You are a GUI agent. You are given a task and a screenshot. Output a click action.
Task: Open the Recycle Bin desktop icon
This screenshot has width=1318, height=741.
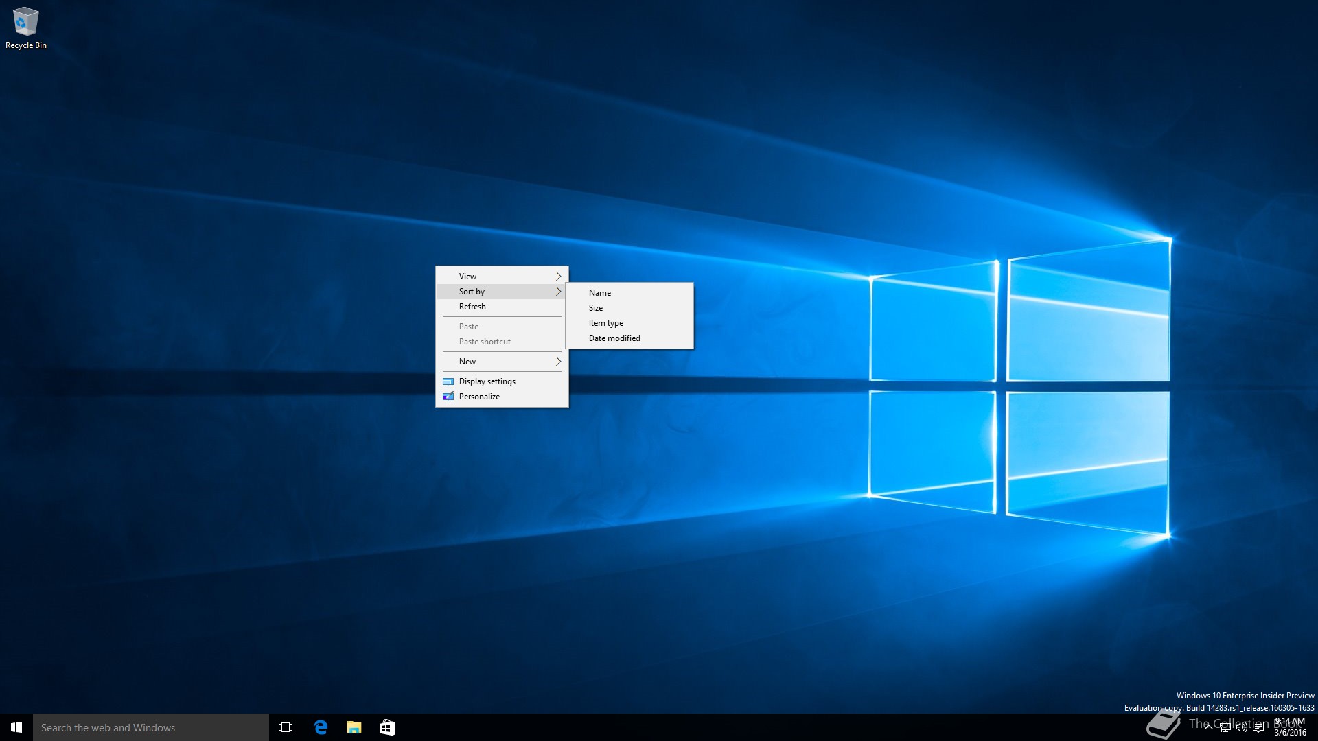(x=25, y=28)
